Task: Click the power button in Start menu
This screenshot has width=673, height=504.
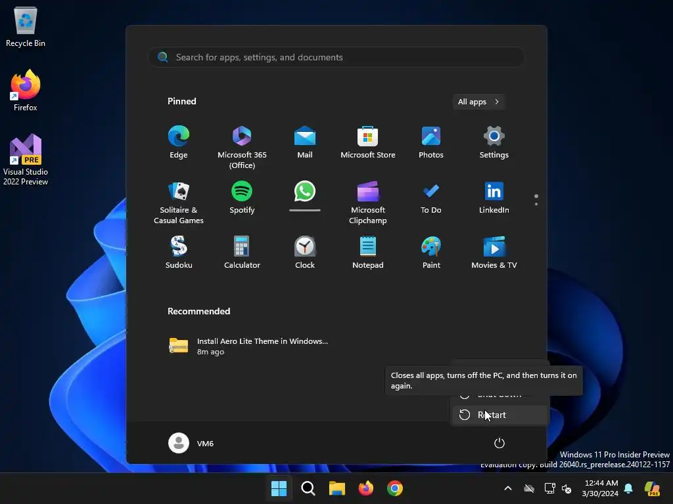Action: click(x=499, y=443)
